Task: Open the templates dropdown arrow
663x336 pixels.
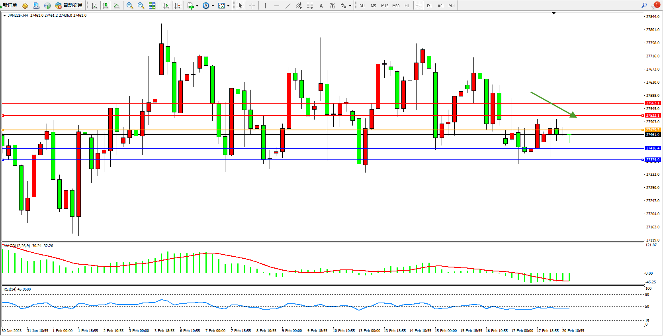Action: [x=228, y=6]
